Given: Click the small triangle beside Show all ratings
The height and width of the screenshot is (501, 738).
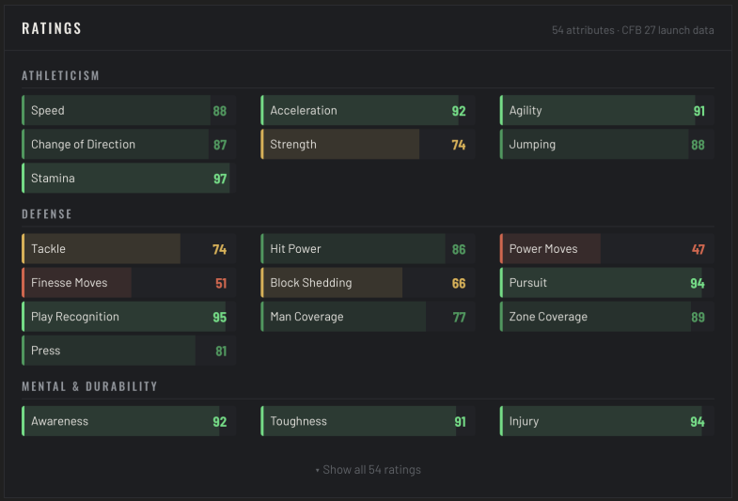Looking at the screenshot, I should [317, 470].
